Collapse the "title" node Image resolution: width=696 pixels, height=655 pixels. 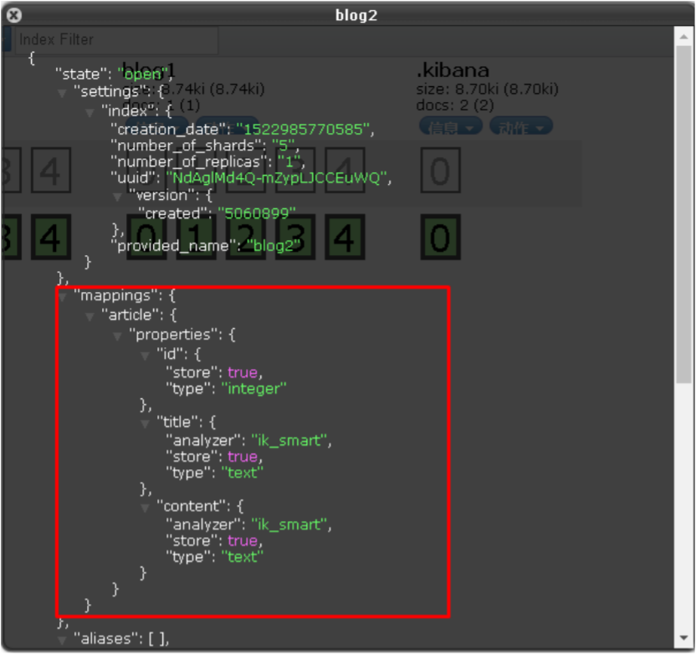(x=145, y=423)
